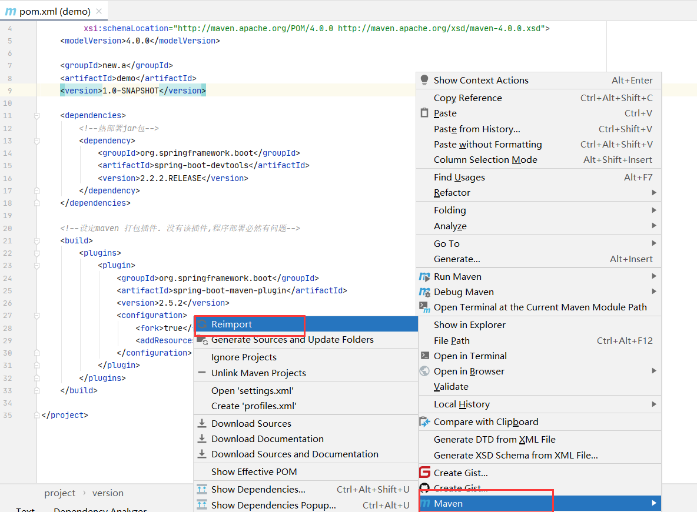Click the Maven file icon on pom.xml tab
Image resolution: width=697 pixels, height=512 pixels.
10,12
